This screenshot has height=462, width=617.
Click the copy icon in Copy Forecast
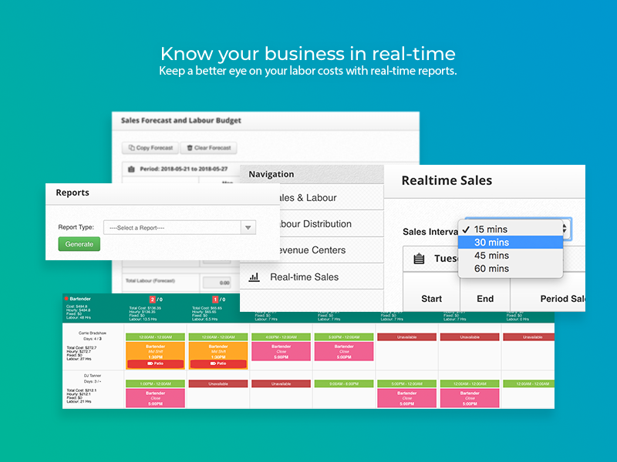(x=131, y=148)
